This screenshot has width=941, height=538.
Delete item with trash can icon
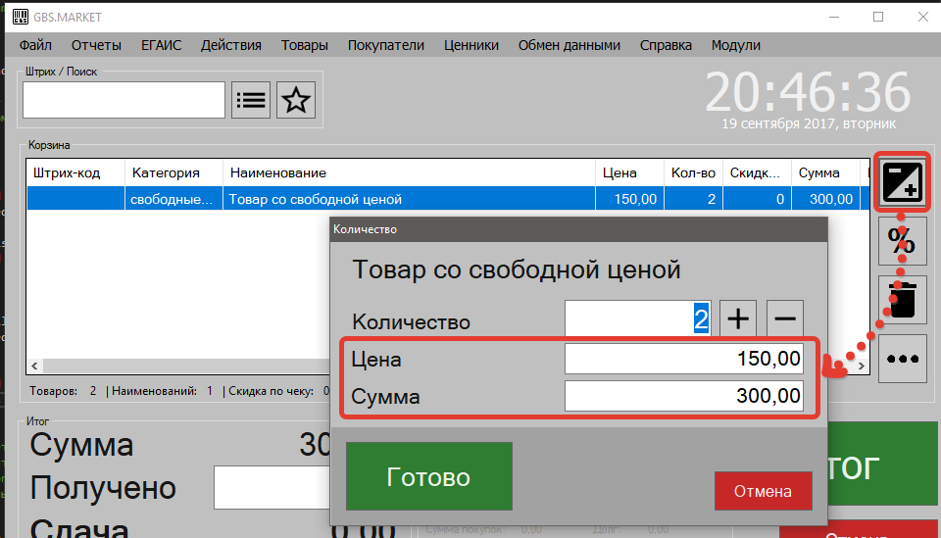coord(902,300)
